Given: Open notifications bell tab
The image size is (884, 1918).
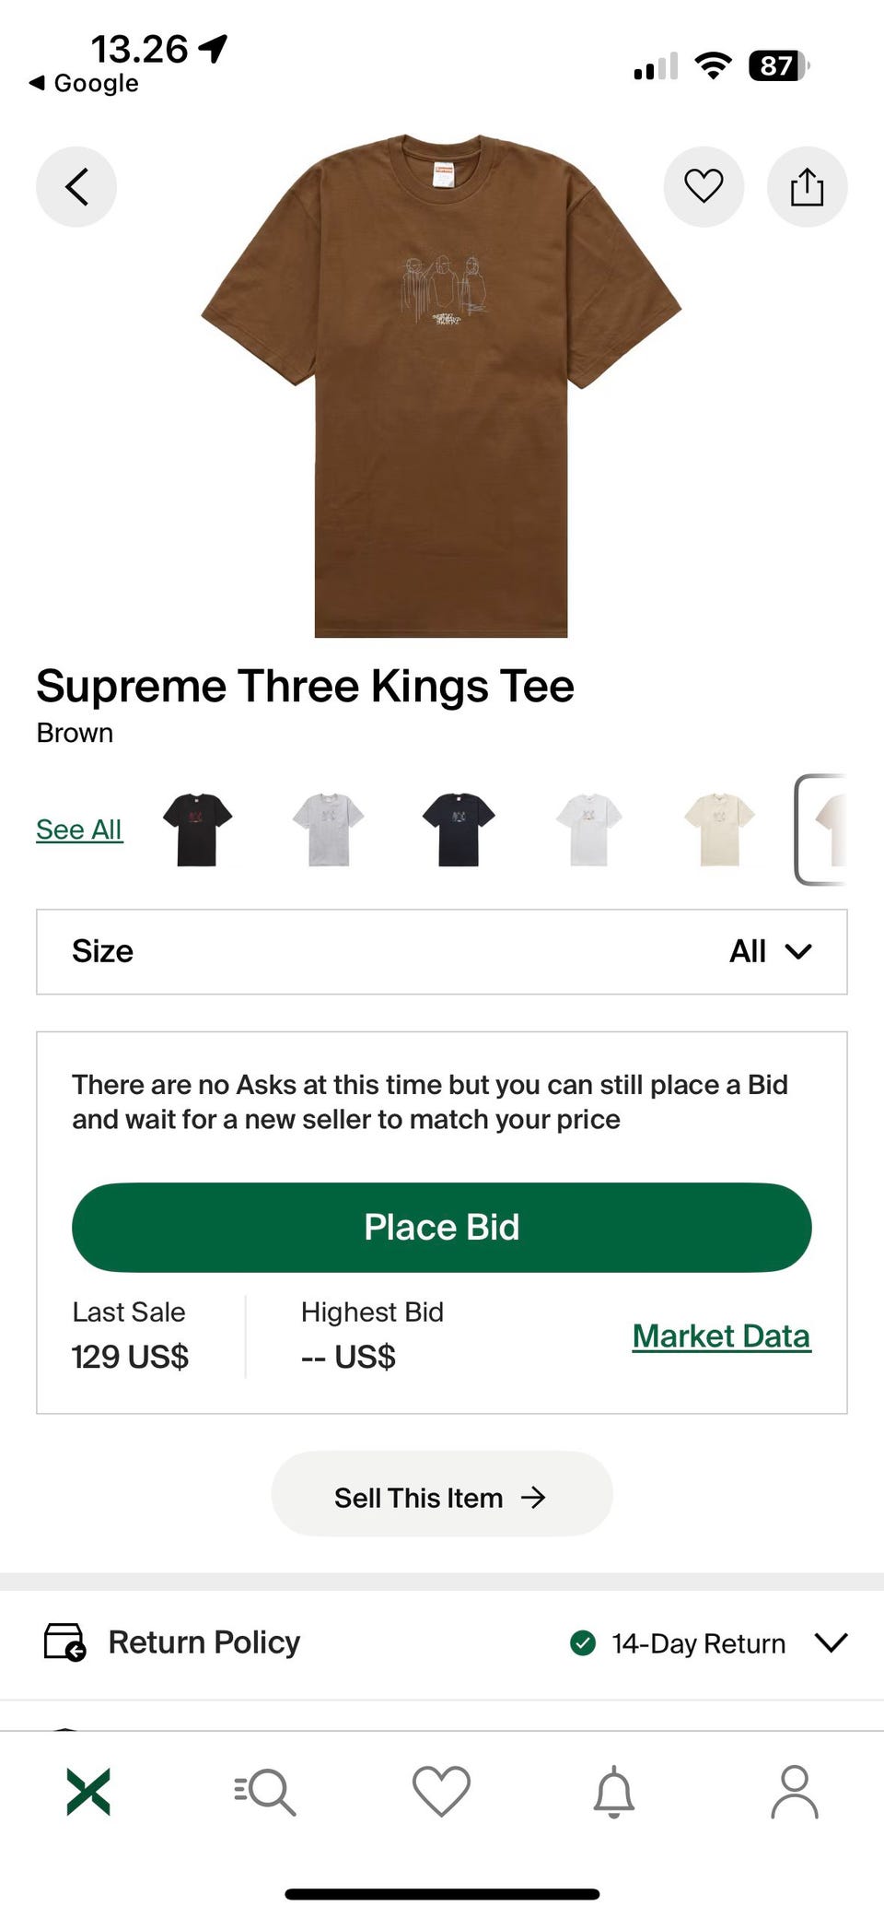Looking at the screenshot, I should pyautogui.click(x=614, y=1792).
